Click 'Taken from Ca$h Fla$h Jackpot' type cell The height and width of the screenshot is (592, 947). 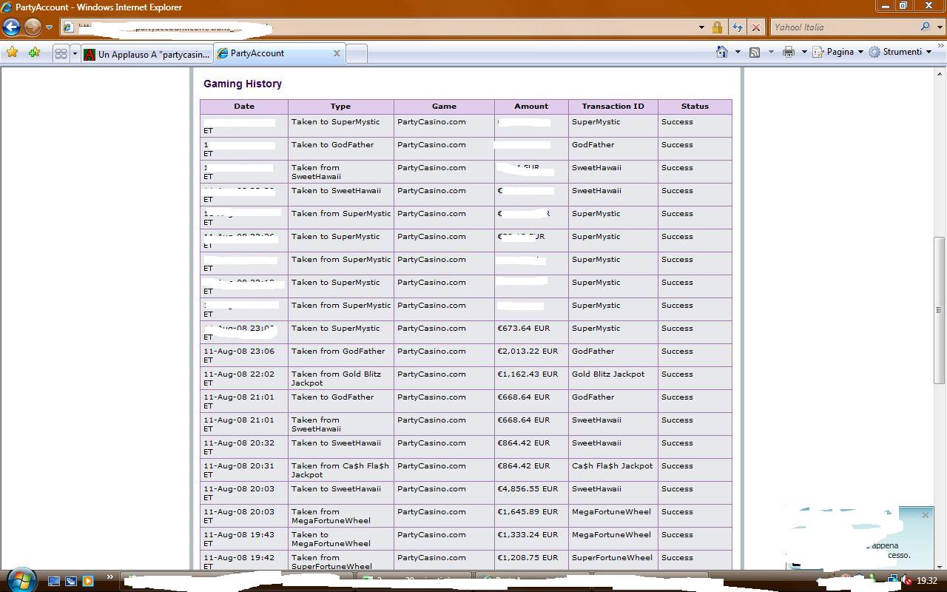pos(340,470)
